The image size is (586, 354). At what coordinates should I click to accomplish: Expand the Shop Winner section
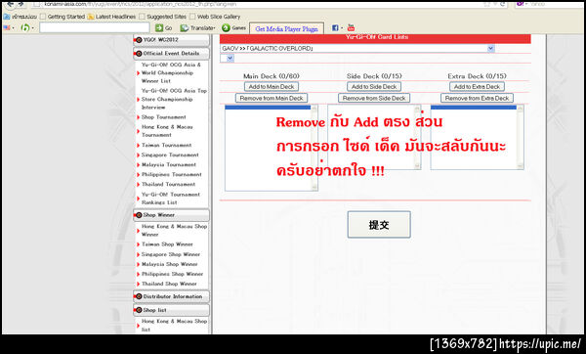point(171,215)
